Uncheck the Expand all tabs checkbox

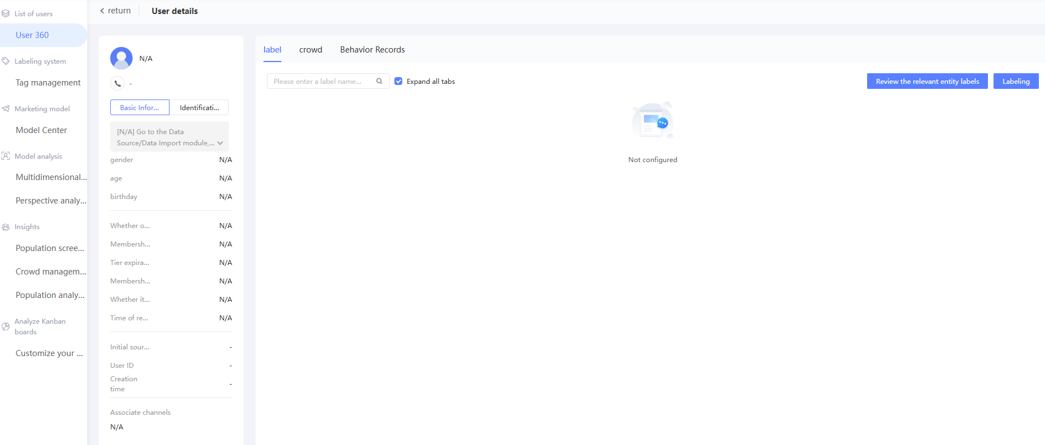click(398, 81)
